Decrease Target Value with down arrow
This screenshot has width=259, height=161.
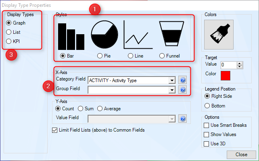pos(240,67)
